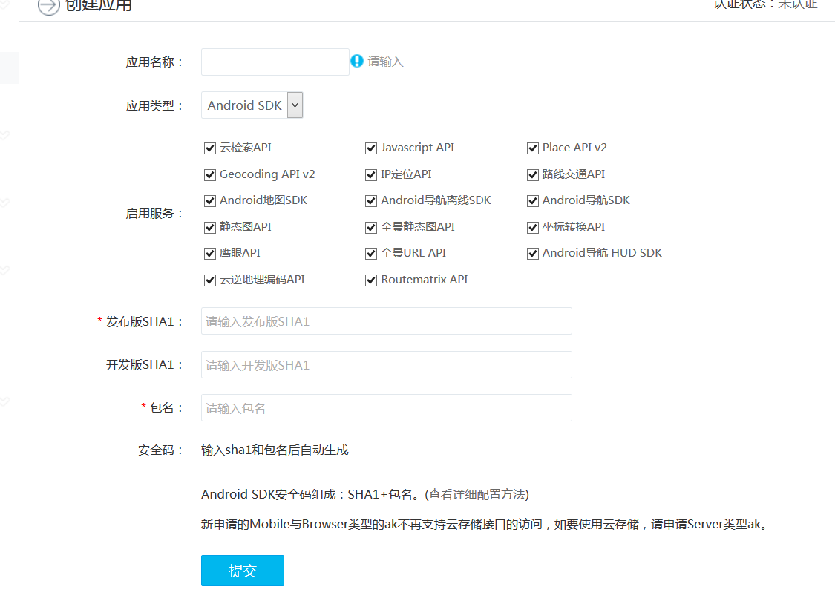Image resolution: width=835 pixels, height=601 pixels.
Task: Click the circled arrow icon beside 创建应用
Action: [x=48, y=7]
